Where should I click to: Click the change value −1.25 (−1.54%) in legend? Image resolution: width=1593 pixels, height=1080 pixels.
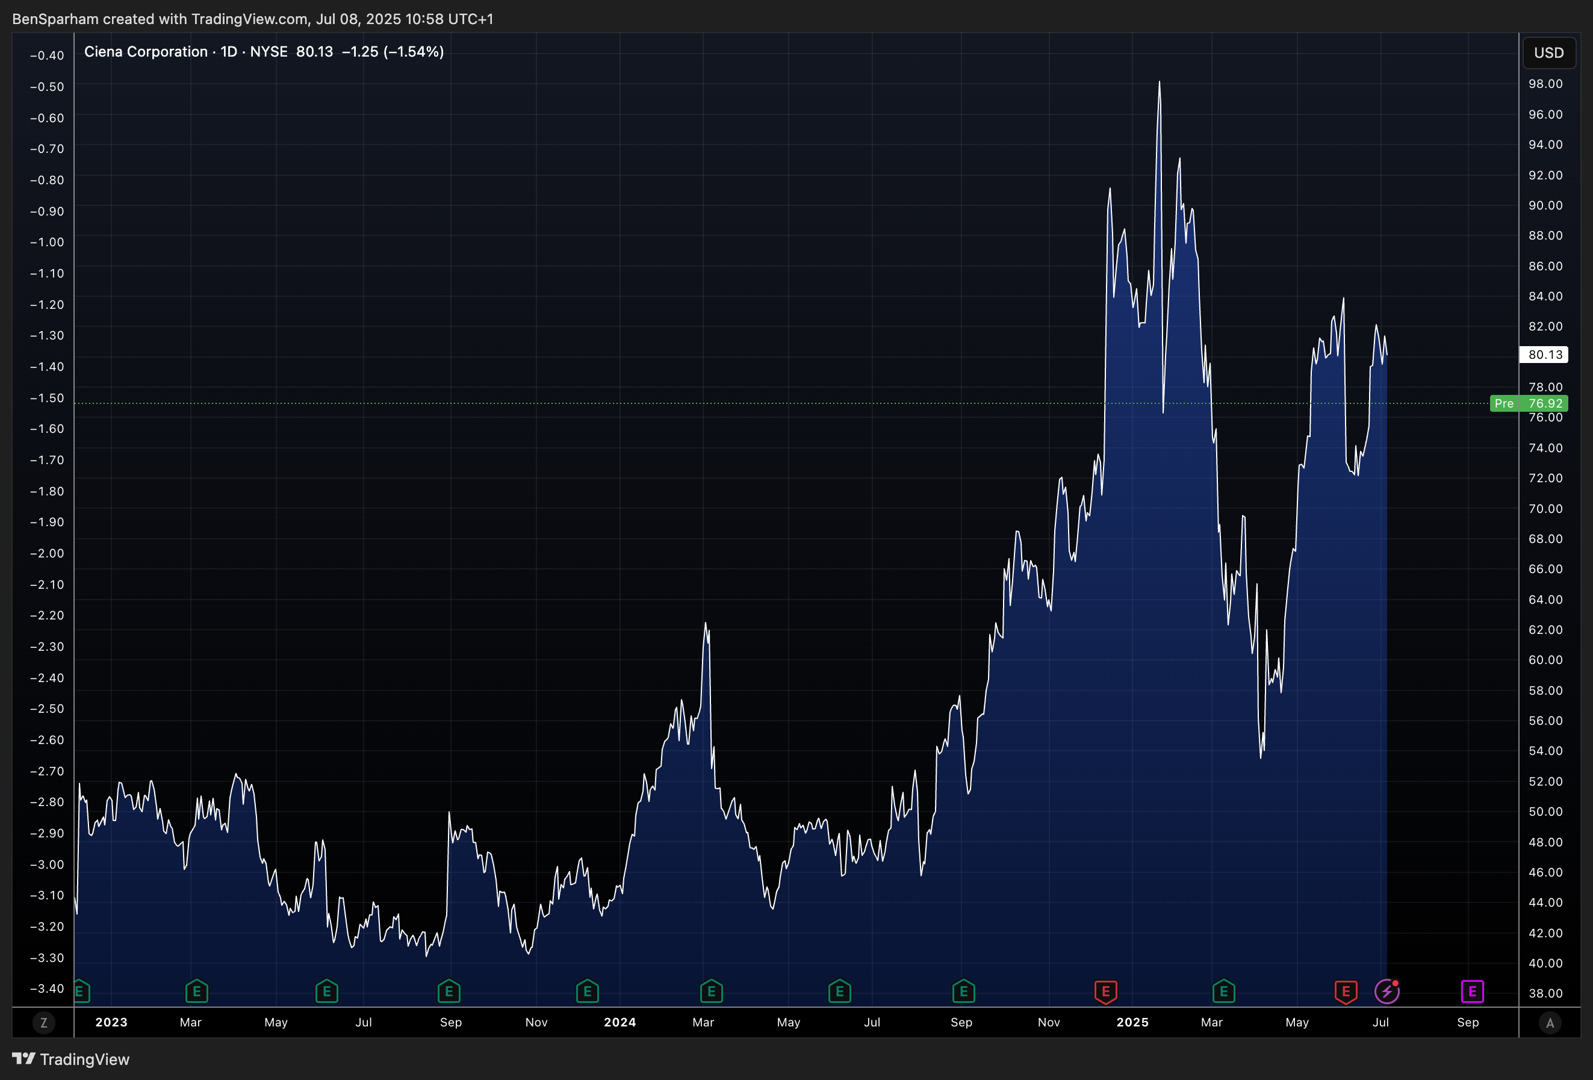tap(393, 51)
